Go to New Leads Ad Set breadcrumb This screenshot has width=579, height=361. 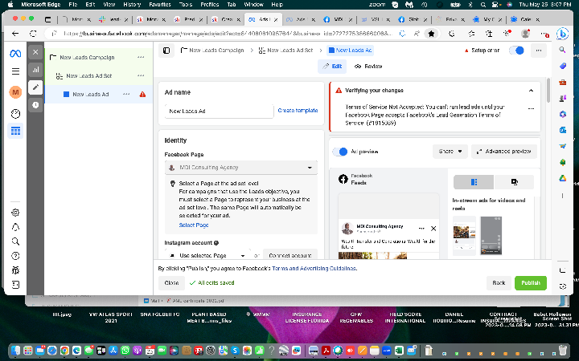(285, 51)
